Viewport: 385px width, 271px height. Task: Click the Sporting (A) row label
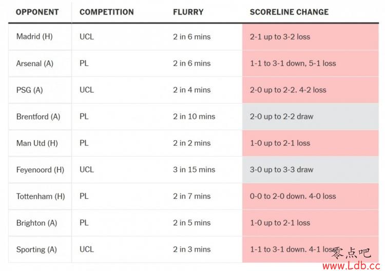(x=36, y=249)
